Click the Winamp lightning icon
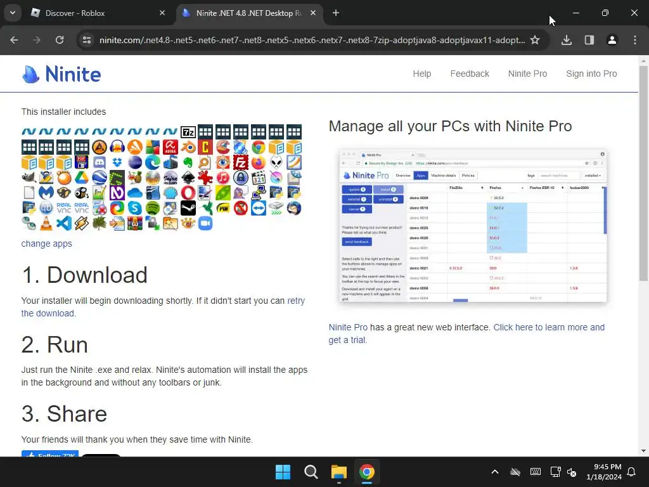This screenshot has height=487, width=649. point(82,223)
